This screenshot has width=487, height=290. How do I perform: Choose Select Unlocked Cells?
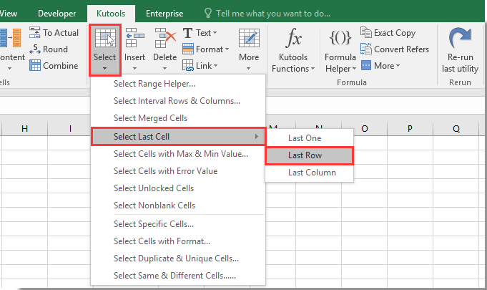pyautogui.click(x=178, y=188)
